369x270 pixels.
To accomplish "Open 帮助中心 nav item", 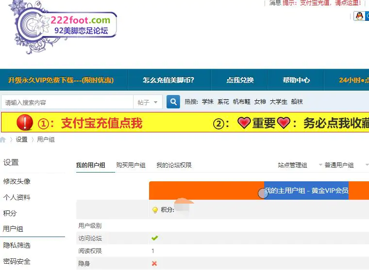I will coord(296,80).
